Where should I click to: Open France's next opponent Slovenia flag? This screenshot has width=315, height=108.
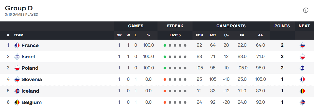(x=302, y=45)
